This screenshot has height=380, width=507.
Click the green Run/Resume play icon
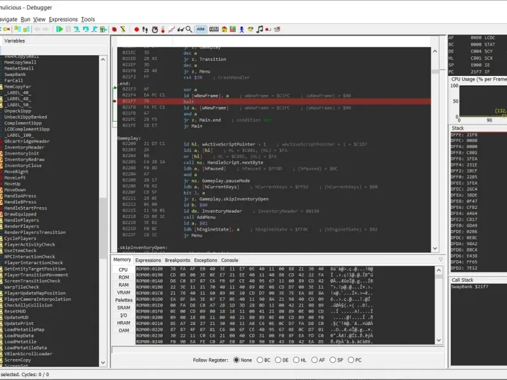[x=60, y=29]
